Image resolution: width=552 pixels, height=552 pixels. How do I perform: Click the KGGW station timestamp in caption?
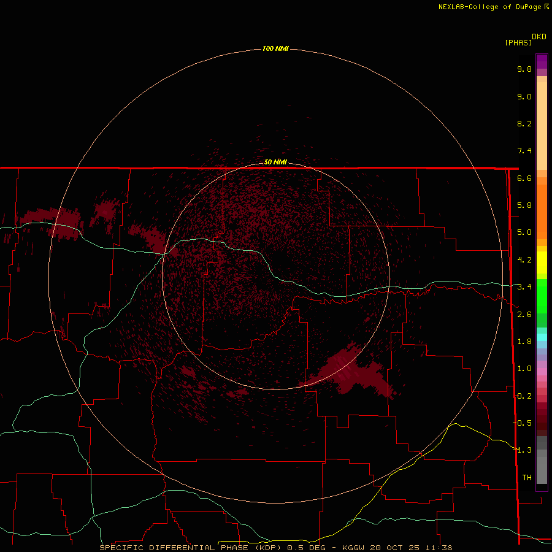(x=397, y=548)
